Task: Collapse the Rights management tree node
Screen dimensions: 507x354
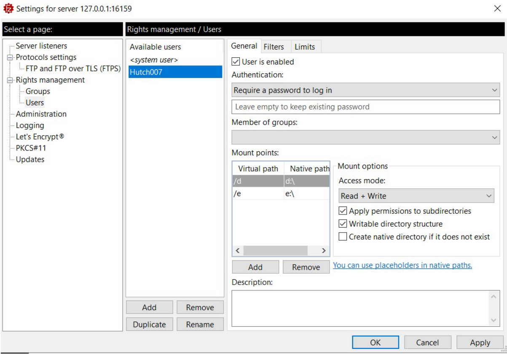Action: click(10, 80)
